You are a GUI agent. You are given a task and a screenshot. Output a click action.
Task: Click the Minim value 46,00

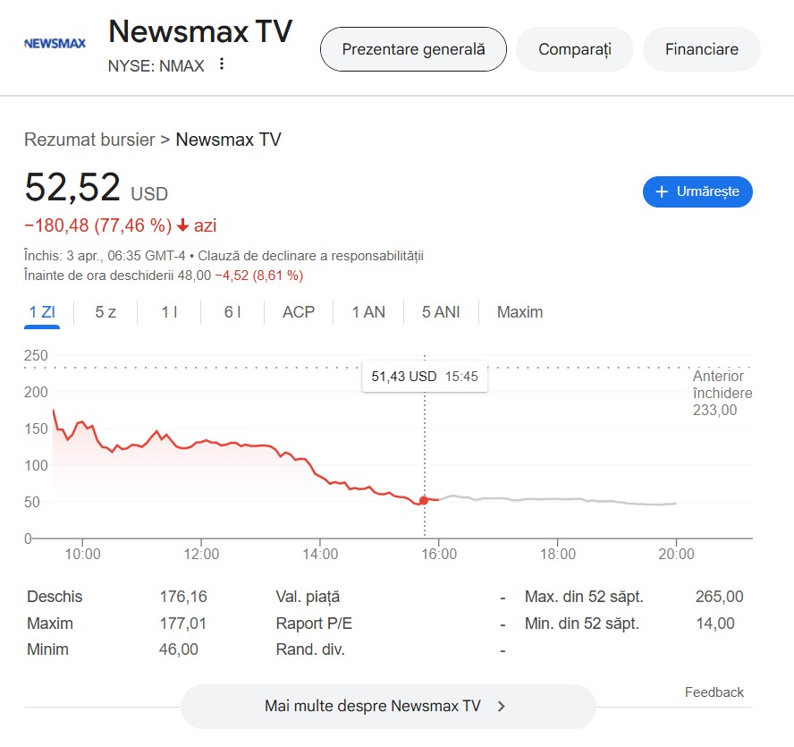pos(179,649)
